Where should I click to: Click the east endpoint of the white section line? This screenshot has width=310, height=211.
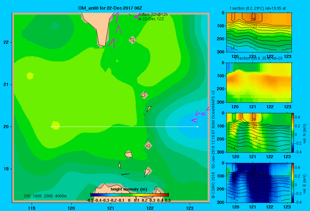[198, 127]
